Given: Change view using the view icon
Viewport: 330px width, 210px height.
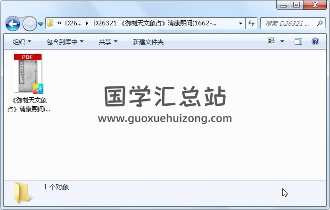Looking at the screenshot, I should click(272, 41).
